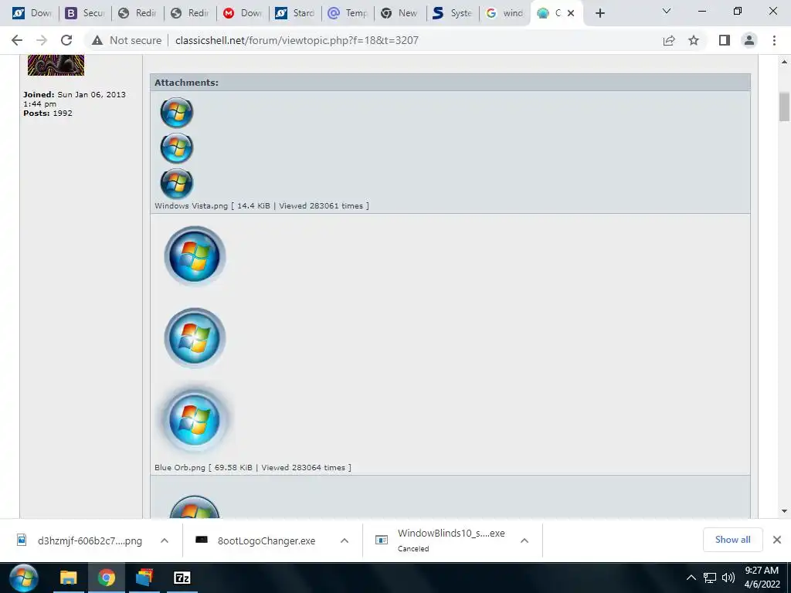Bookmark this page with the star icon

pos(694,40)
